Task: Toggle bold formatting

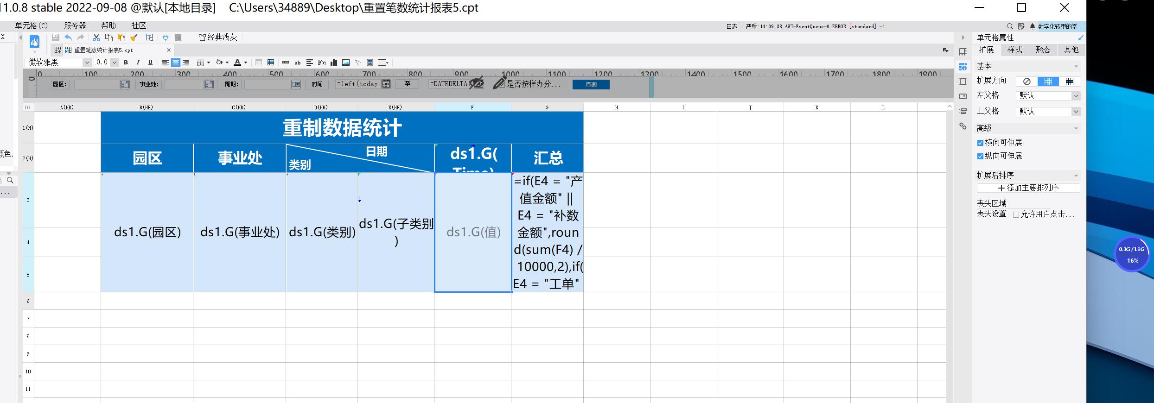Action: [x=126, y=63]
